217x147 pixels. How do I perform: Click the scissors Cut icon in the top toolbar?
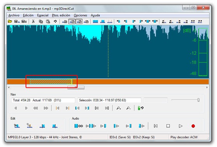[33, 22]
